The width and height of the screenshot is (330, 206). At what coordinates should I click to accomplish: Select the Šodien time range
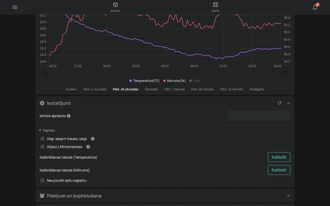click(71, 89)
